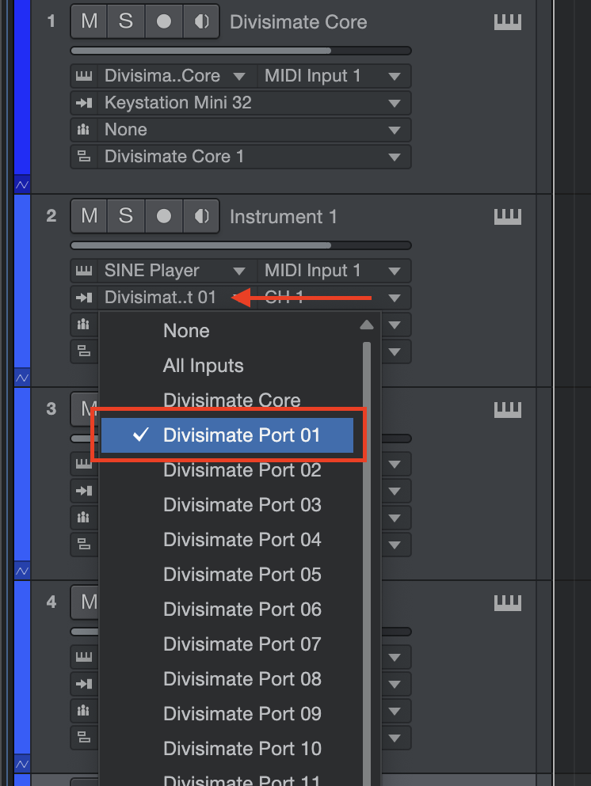Click group icon on Instrument 1 track
This screenshot has height=786, width=591.
point(84,325)
